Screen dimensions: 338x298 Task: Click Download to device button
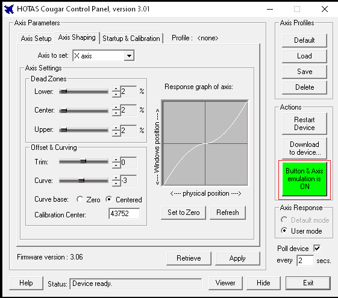point(304,148)
